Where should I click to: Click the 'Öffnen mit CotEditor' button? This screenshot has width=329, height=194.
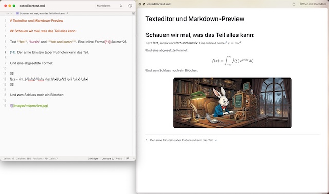(313, 4)
